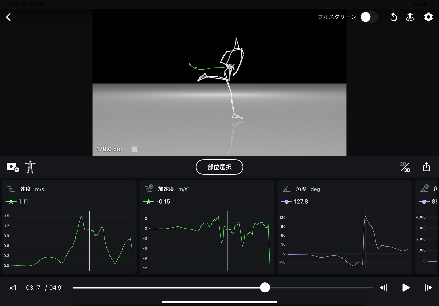The height and width of the screenshot is (306, 439).
Task: Go back using the top-left arrow
Action: click(x=9, y=17)
